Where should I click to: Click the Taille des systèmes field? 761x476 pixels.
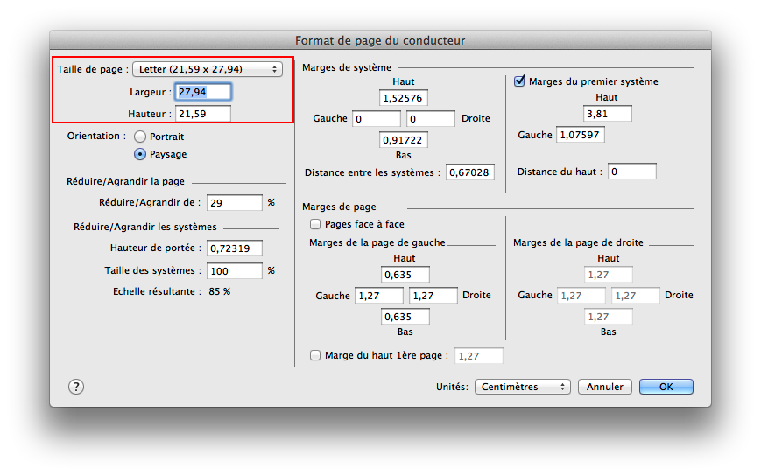235,271
